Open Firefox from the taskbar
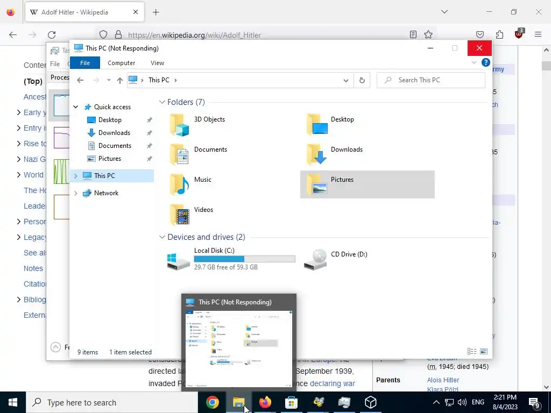The image size is (551, 413). [265, 402]
